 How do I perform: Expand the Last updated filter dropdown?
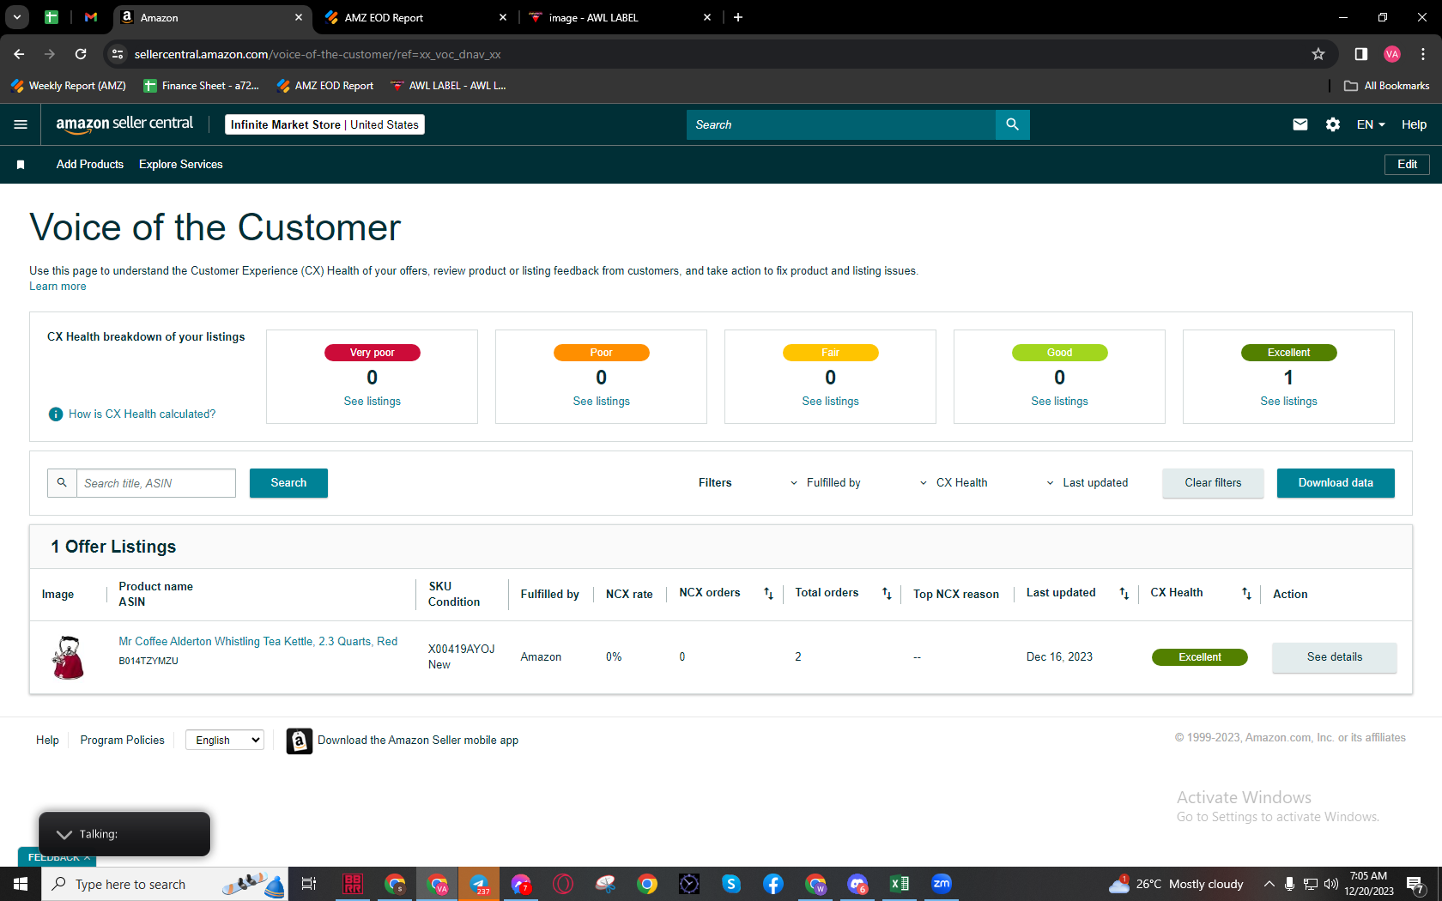1087,483
